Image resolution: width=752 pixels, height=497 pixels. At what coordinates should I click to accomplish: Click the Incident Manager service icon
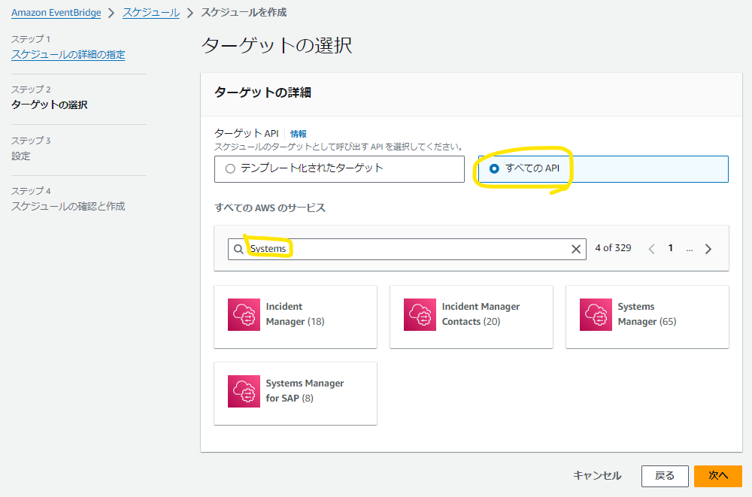tap(244, 315)
